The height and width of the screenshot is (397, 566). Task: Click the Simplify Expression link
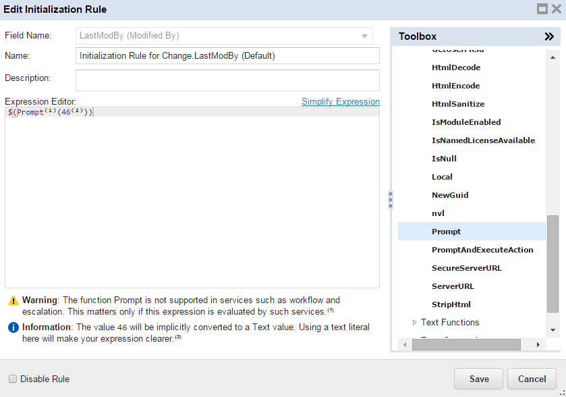click(x=340, y=101)
